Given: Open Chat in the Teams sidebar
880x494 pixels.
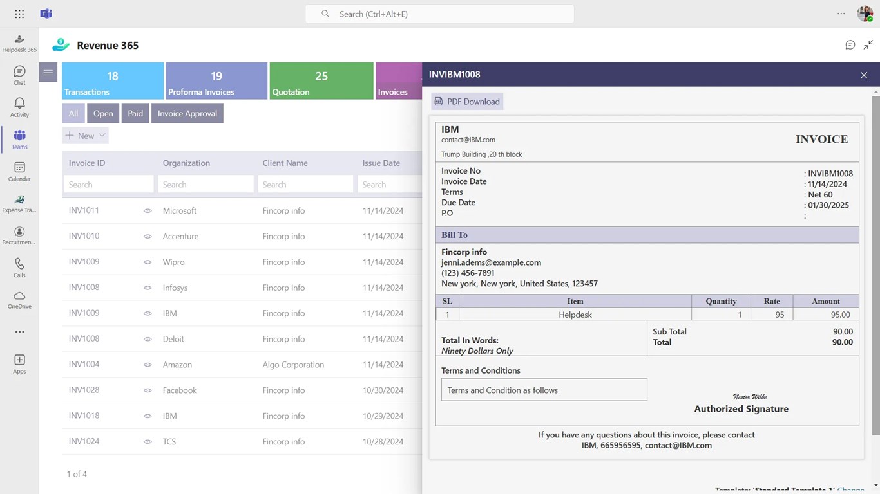Looking at the screenshot, I should pos(19,75).
